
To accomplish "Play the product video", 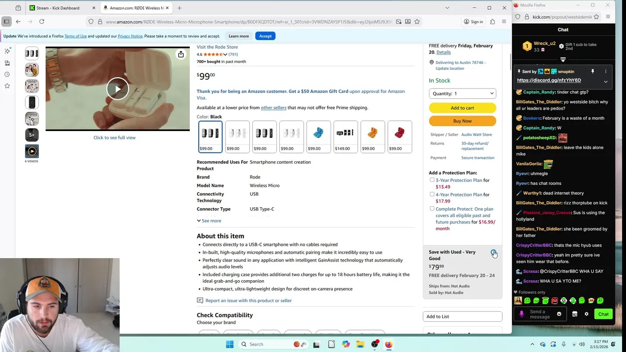I will click(117, 88).
